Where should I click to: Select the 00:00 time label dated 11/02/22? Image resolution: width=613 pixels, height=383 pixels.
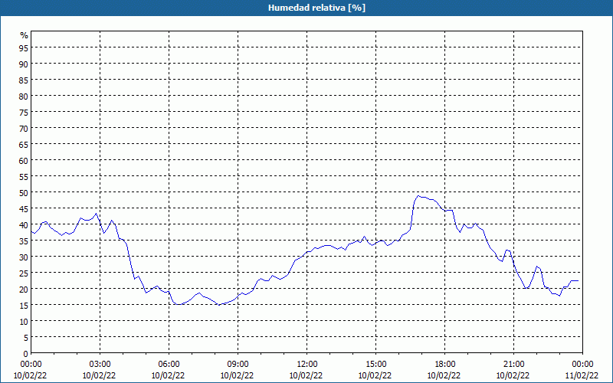pyautogui.click(x=582, y=365)
